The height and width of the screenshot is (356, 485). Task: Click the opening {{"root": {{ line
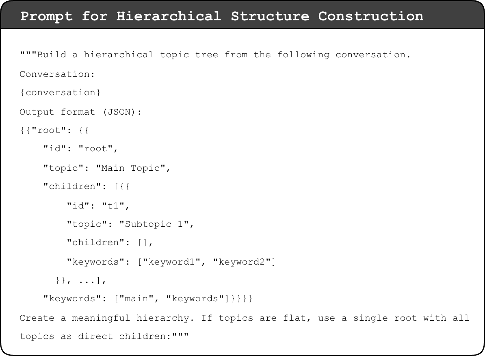tap(55, 131)
